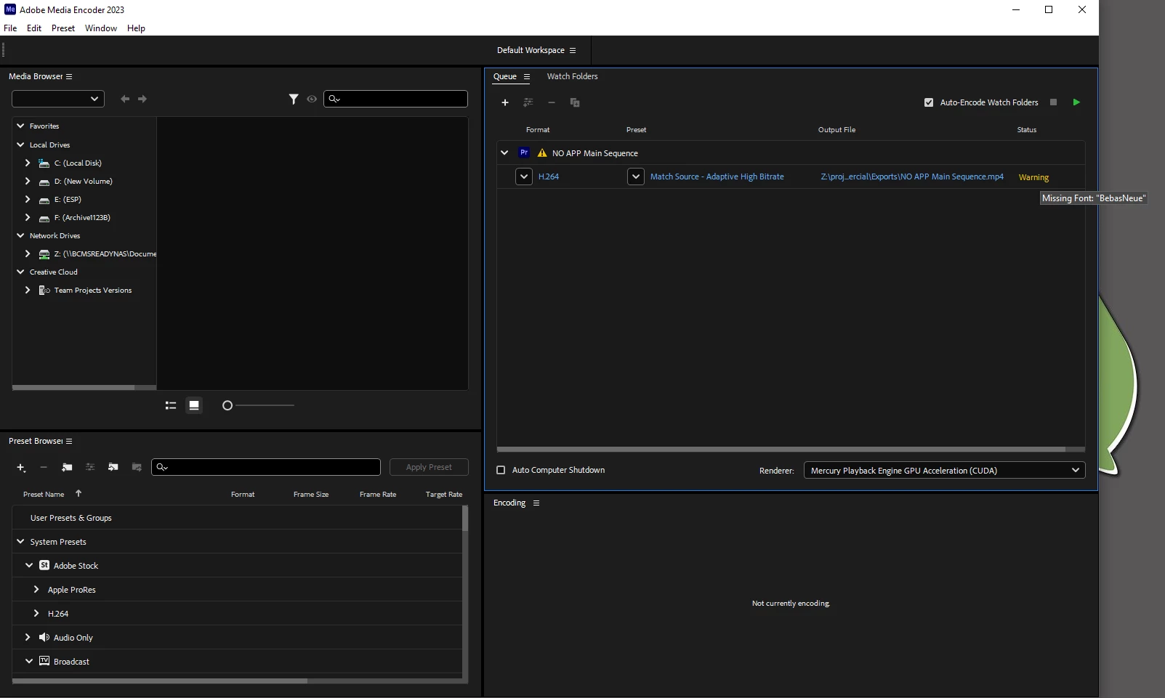Expand the Audio Only preset group

pyautogui.click(x=28, y=637)
